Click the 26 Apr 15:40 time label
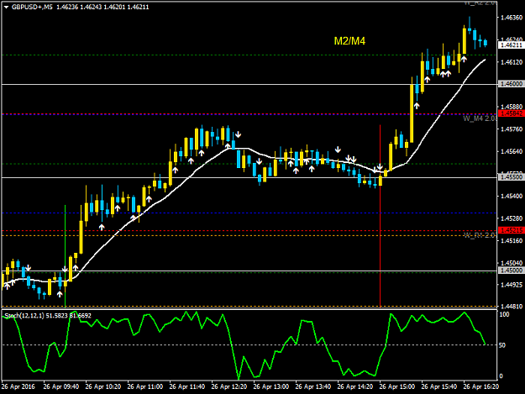Viewport: 525px width, 394px height. (439, 386)
